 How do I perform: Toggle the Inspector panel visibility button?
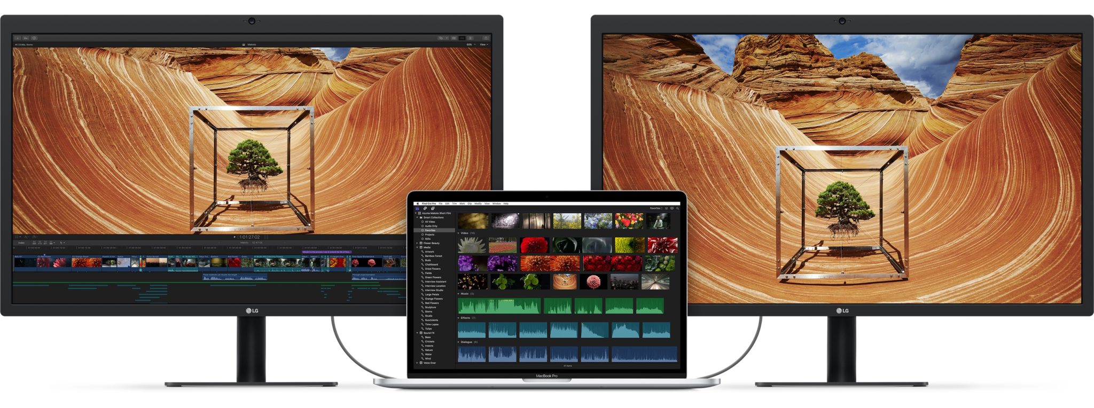click(x=471, y=38)
